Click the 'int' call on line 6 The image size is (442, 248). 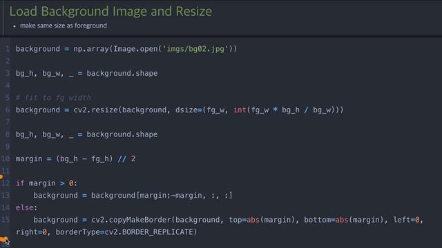[x=240, y=110]
